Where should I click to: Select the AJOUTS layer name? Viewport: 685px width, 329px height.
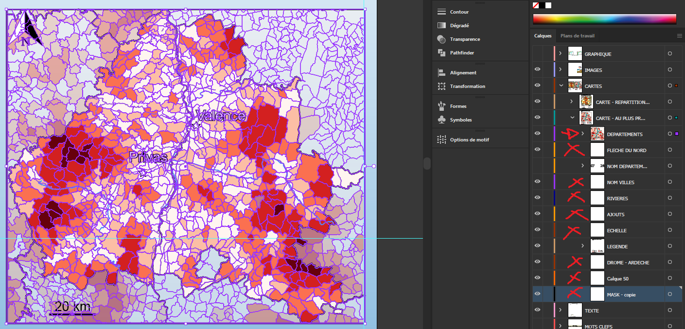point(616,214)
